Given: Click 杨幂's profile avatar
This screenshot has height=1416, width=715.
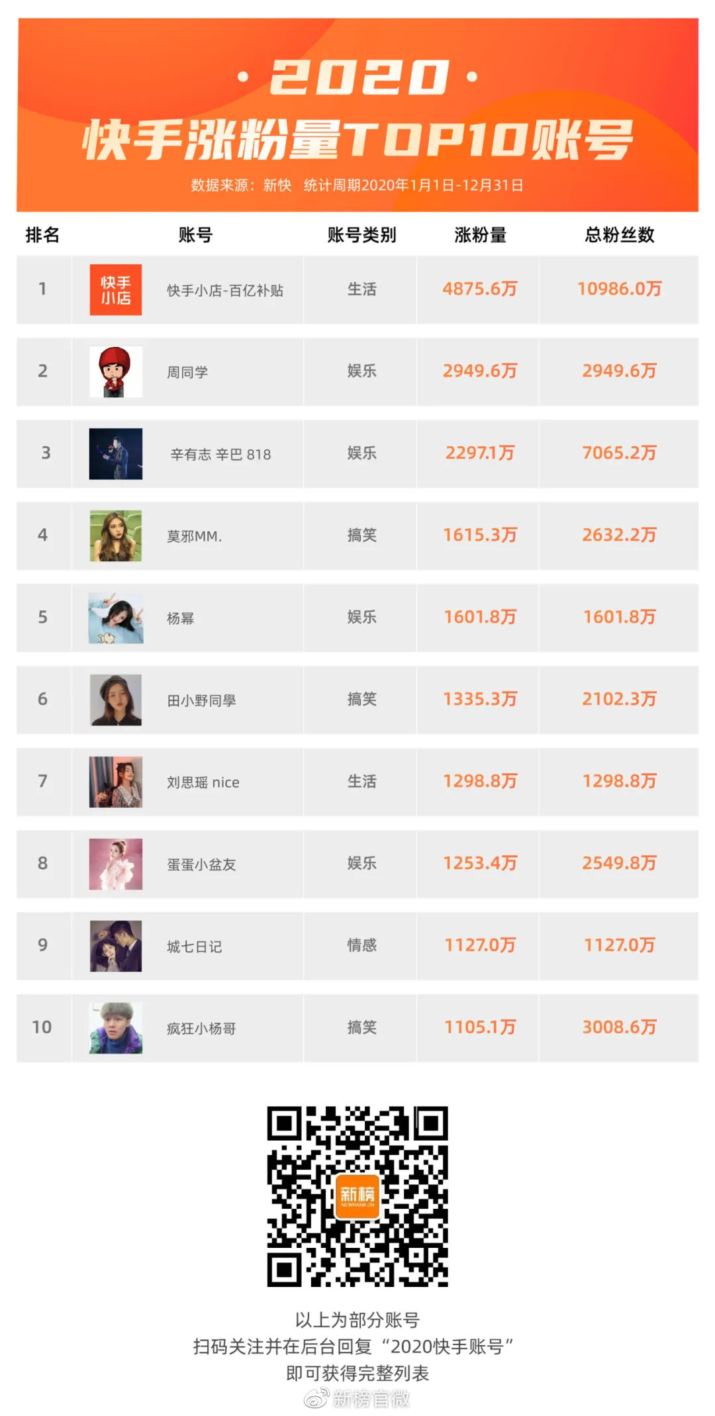Looking at the screenshot, I should pos(116,618).
